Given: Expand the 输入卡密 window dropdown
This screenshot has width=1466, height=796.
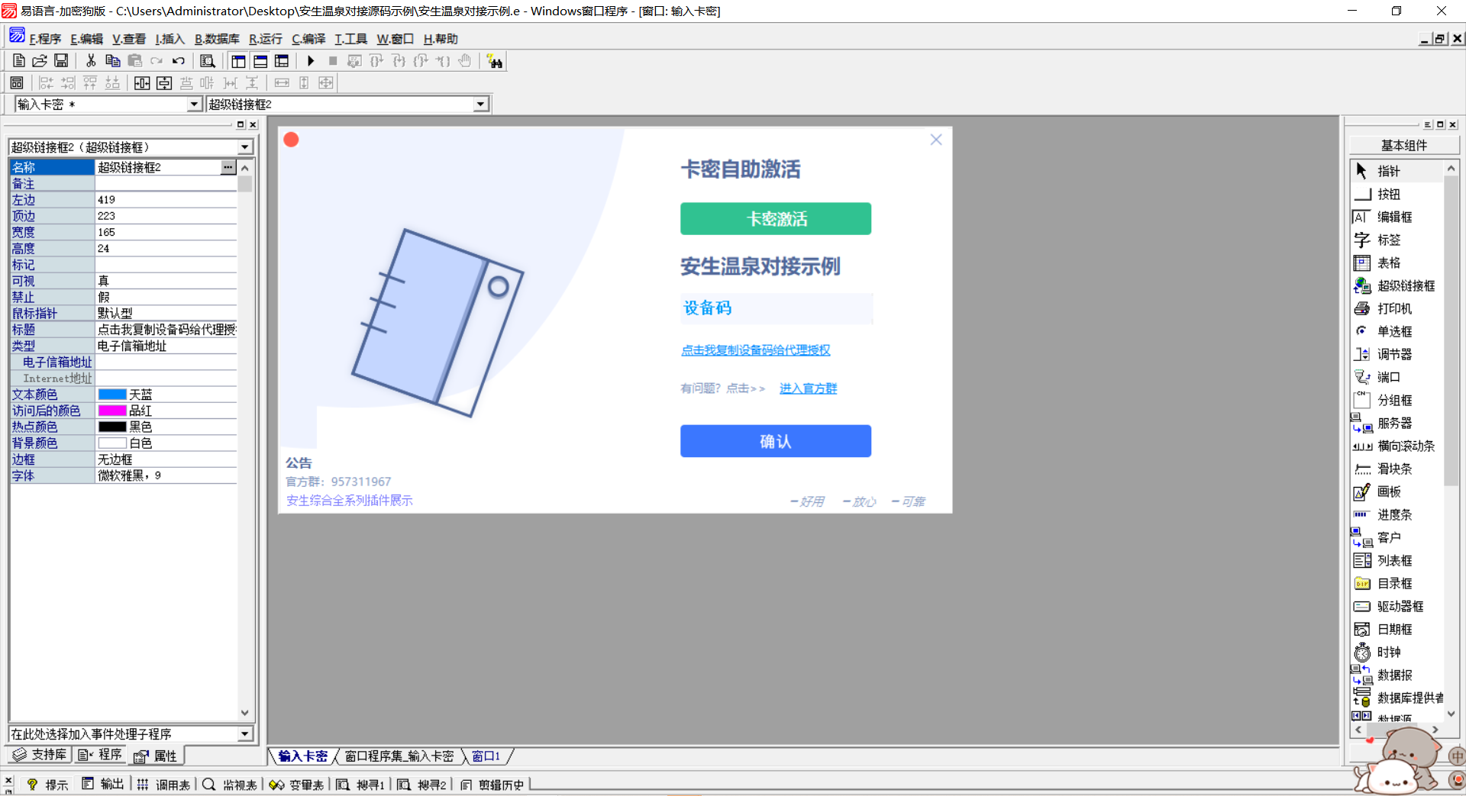Looking at the screenshot, I should point(194,105).
